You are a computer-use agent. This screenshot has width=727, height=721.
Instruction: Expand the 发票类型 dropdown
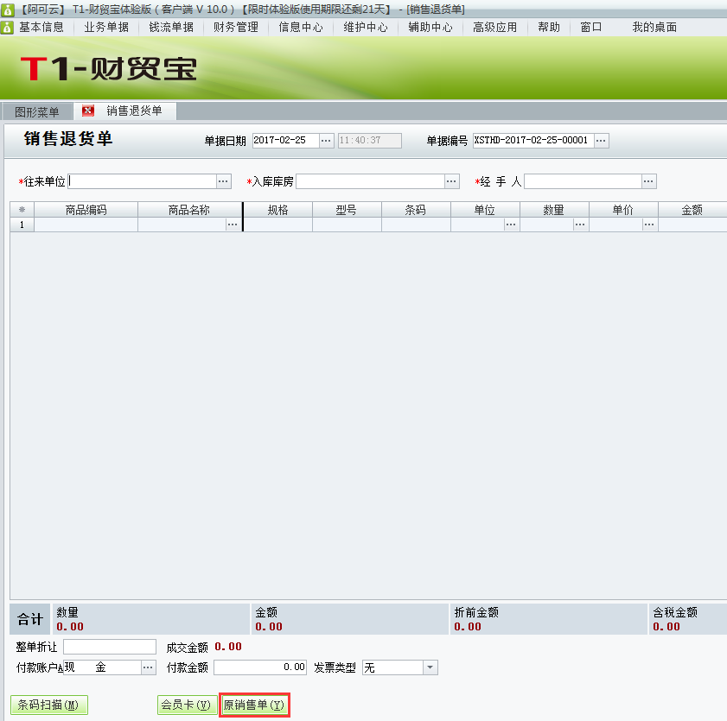[x=430, y=667]
